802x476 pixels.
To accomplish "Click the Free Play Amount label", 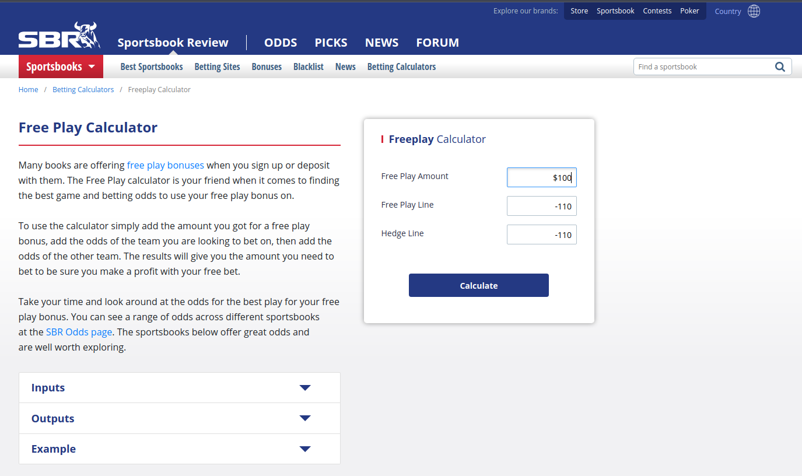I will tap(415, 176).
